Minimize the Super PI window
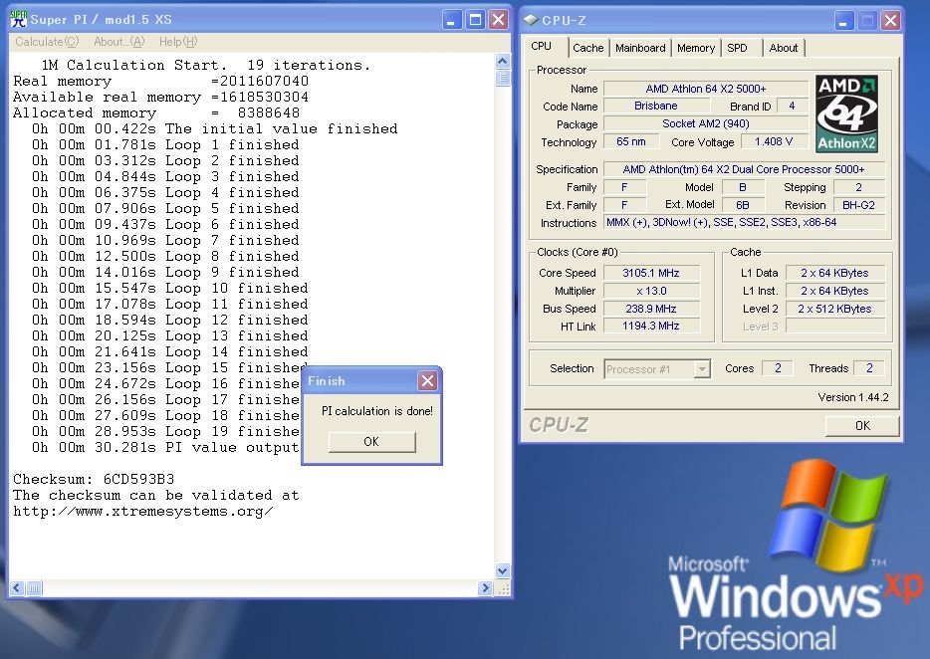The height and width of the screenshot is (659, 930). tap(452, 19)
